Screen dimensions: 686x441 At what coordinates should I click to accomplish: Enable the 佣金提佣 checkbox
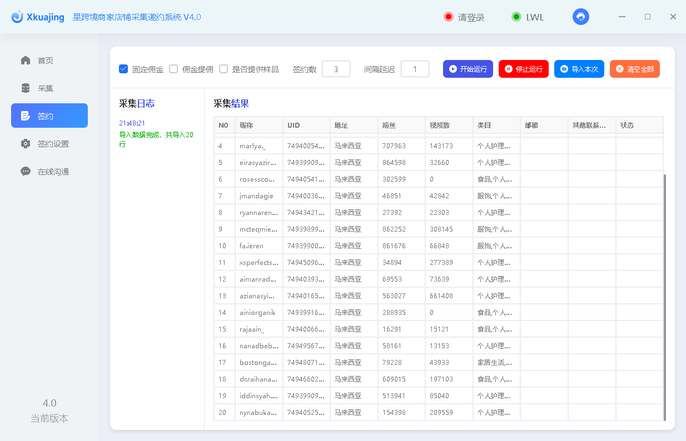(173, 69)
